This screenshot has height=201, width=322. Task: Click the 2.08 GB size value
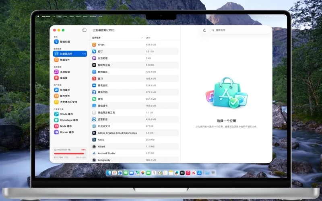click(150, 65)
